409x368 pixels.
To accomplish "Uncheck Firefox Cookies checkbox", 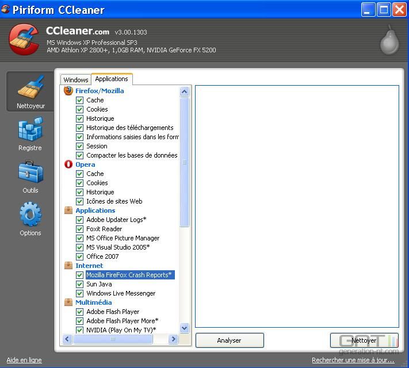I will click(79, 109).
